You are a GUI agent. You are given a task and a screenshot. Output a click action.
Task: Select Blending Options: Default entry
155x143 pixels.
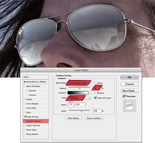click(36, 82)
